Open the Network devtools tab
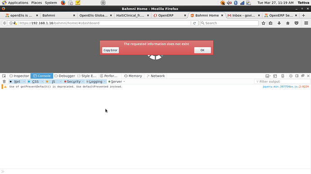The image size is (311, 174). pos(155,76)
